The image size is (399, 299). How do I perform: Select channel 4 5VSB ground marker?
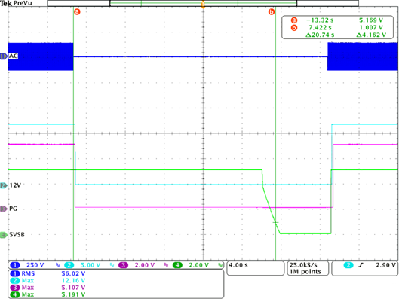(4, 235)
